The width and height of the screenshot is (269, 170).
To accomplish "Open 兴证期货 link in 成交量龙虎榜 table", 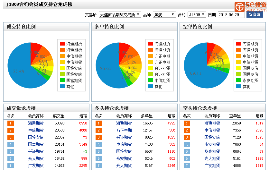I will (x=36, y=151).
